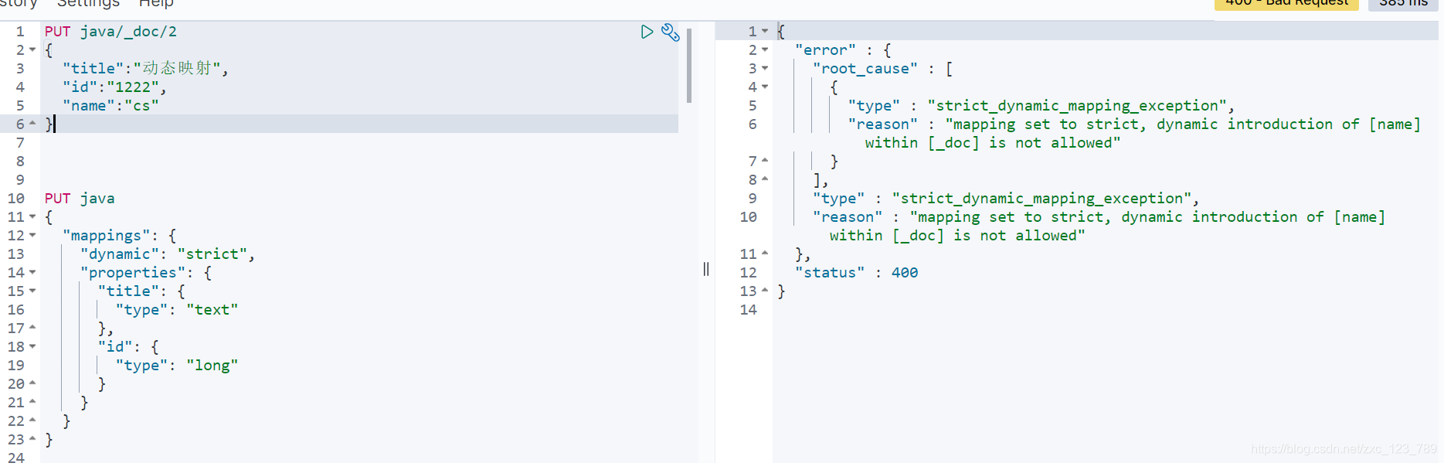This screenshot has height=463, width=1444.
Task: Open the Settings menu tab
Action: click(88, 4)
